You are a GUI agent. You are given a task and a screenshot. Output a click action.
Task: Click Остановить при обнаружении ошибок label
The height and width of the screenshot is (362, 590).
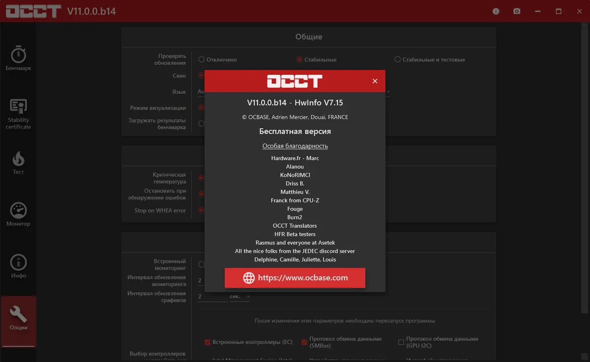[x=157, y=194]
